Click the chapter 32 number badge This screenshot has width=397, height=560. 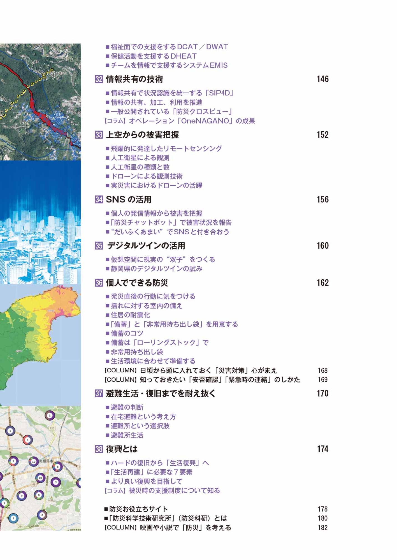[99, 79]
